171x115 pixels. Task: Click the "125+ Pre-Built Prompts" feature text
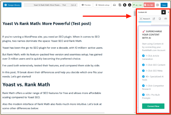tap(151, 96)
